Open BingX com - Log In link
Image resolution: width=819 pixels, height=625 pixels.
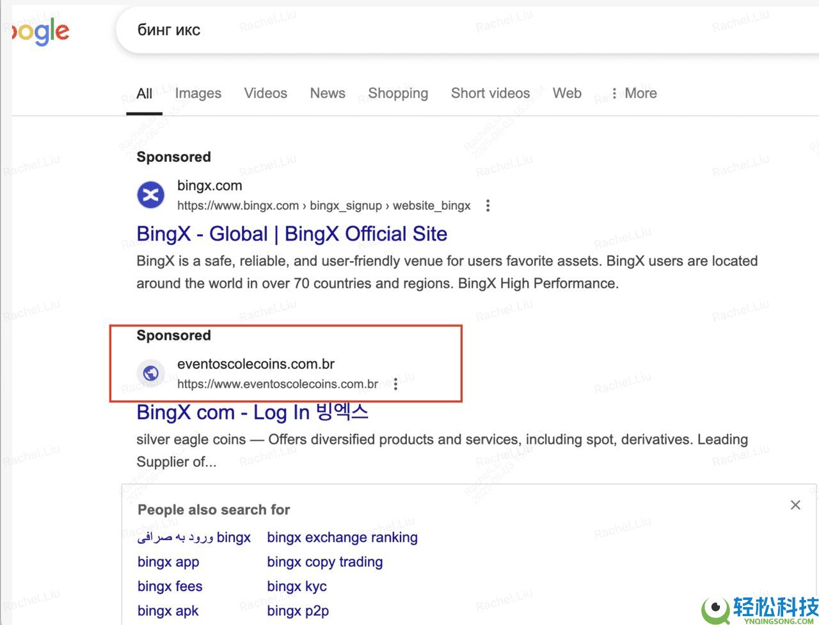pyautogui.click(x=252, y=413)
